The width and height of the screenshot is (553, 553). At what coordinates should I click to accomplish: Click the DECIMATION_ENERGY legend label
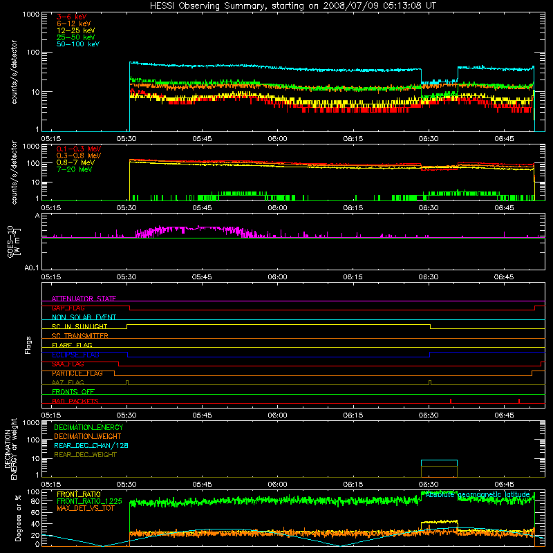pos(88,427)
